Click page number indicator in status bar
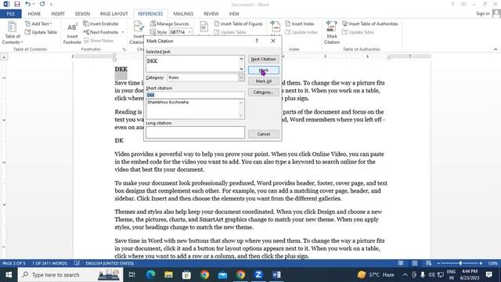The image size is (501, 282). click(x=14, y=263)
